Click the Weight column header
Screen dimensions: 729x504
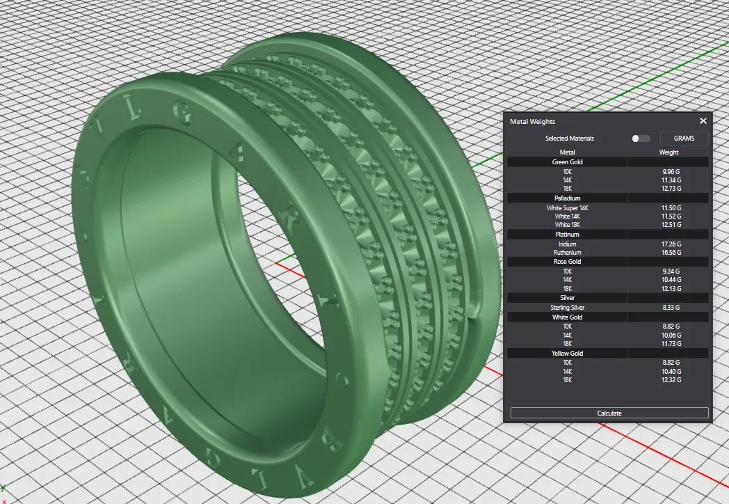668,152
